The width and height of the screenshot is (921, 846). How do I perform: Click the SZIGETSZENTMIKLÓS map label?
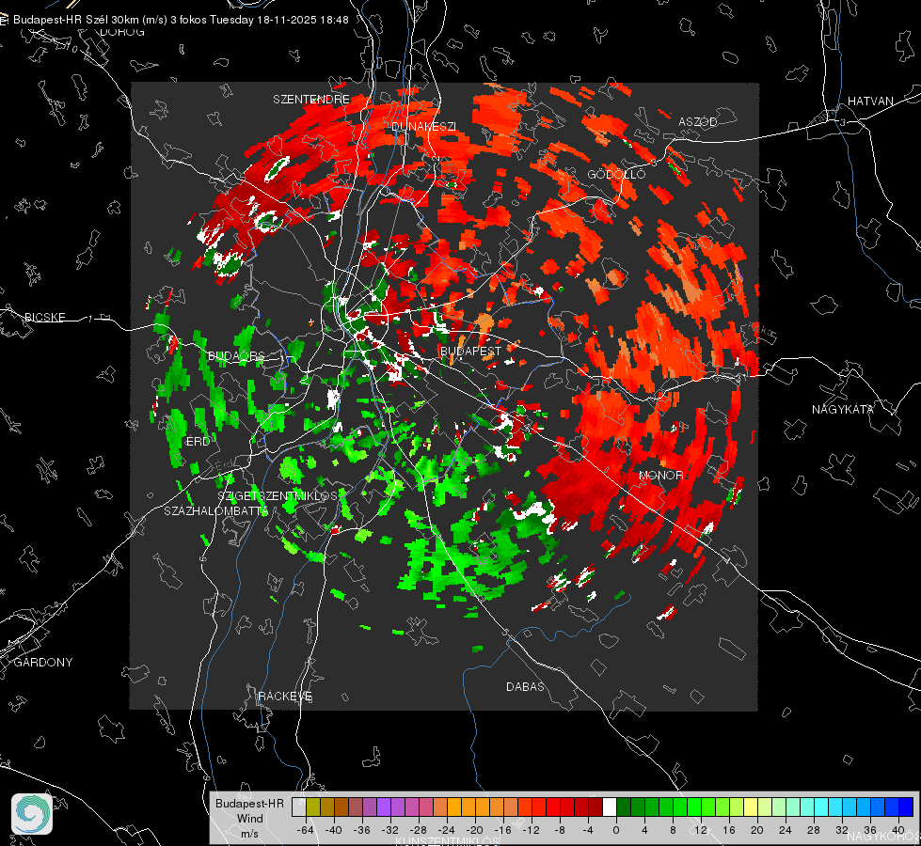point(278,495)
